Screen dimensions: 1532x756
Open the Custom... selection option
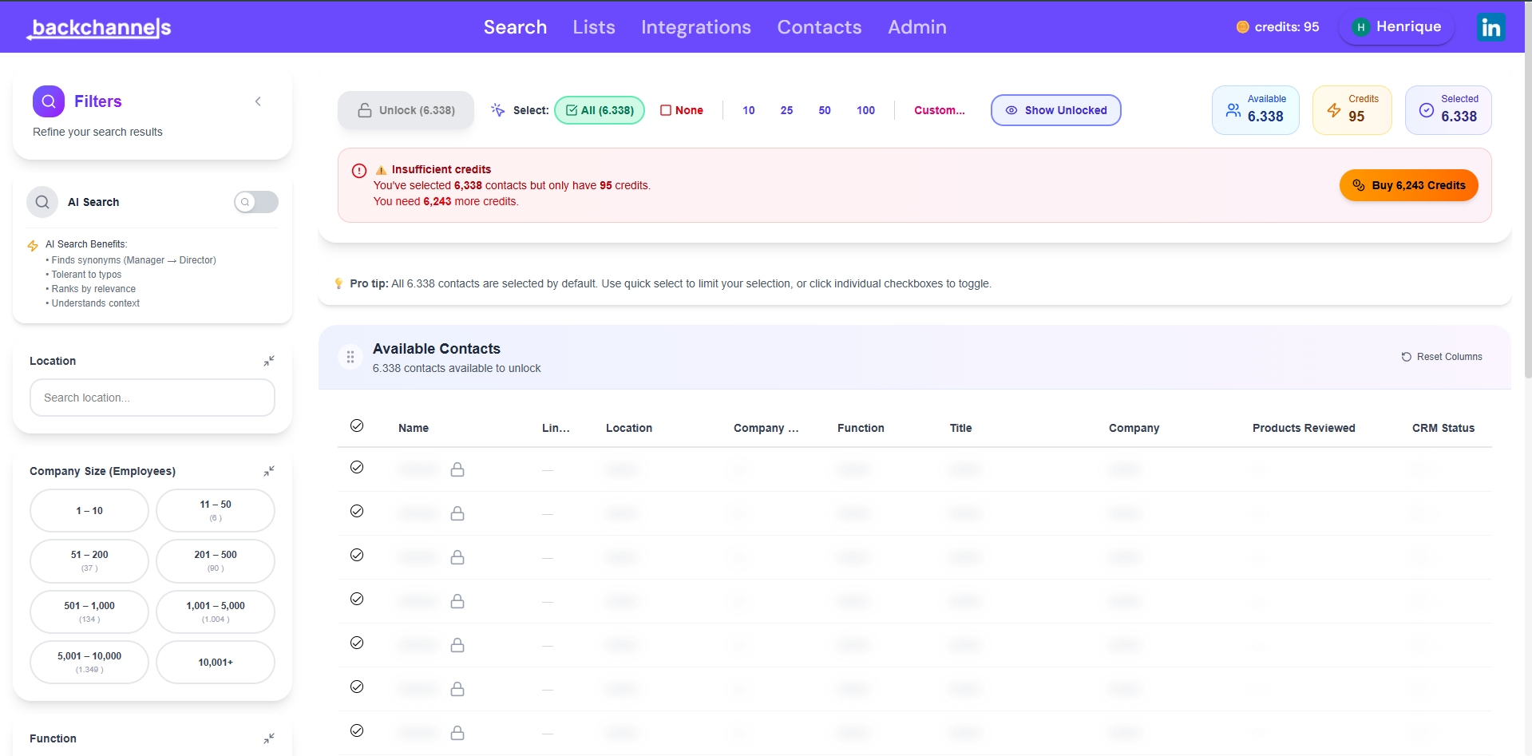940,110
